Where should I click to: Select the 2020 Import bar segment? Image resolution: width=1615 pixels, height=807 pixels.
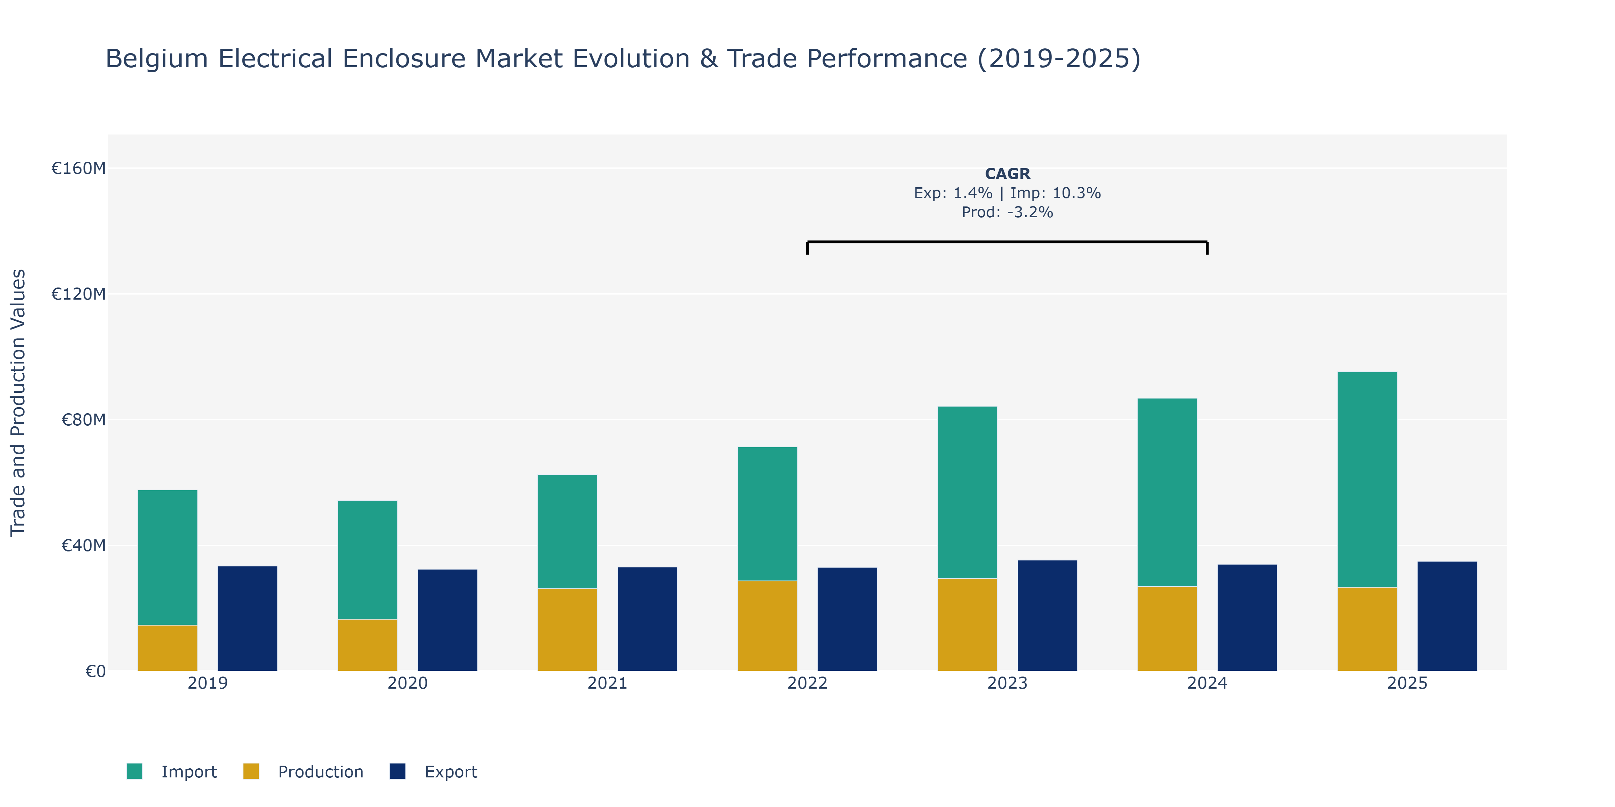click(x=367, y=560)
